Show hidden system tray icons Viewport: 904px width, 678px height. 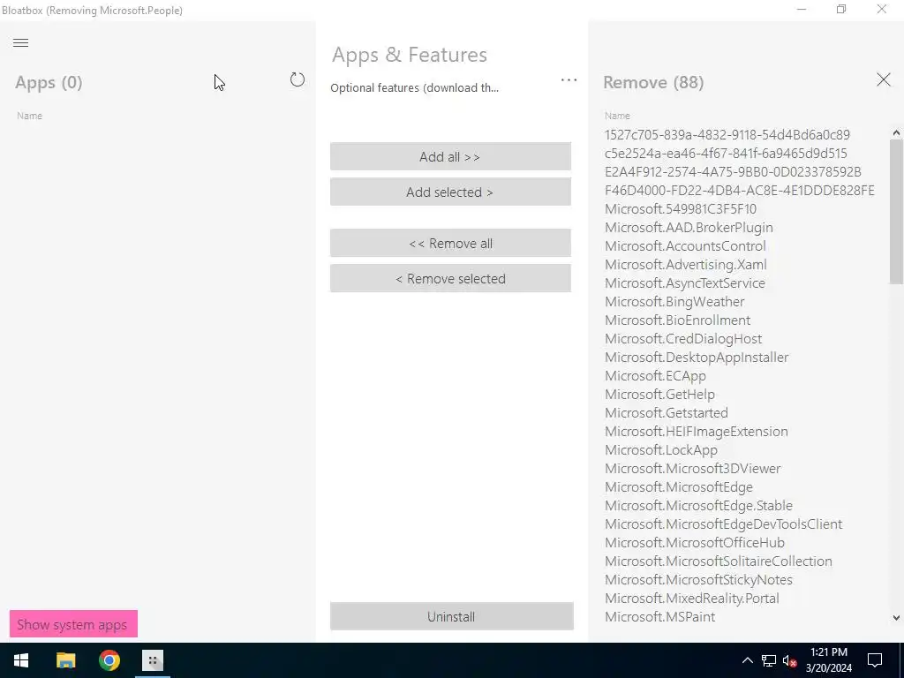click(x=747, y=660)
